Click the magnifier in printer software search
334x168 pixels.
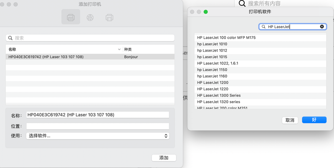click(263, 27)
